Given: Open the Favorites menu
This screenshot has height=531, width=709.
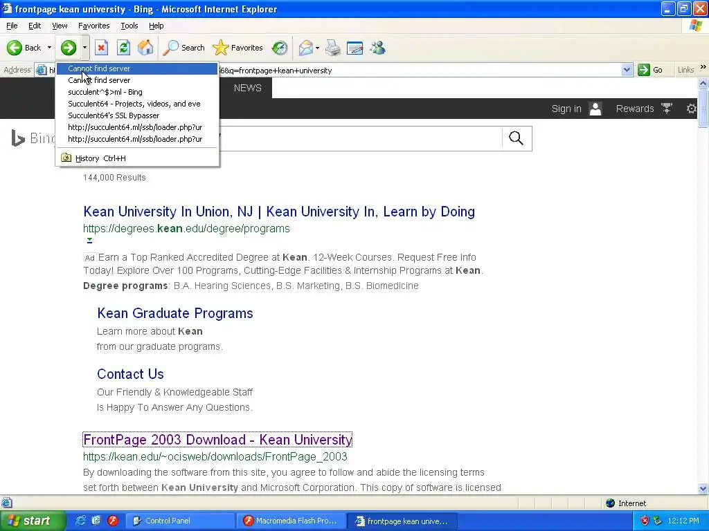Looking at the screenshot, I should click(x=93, y=26).
